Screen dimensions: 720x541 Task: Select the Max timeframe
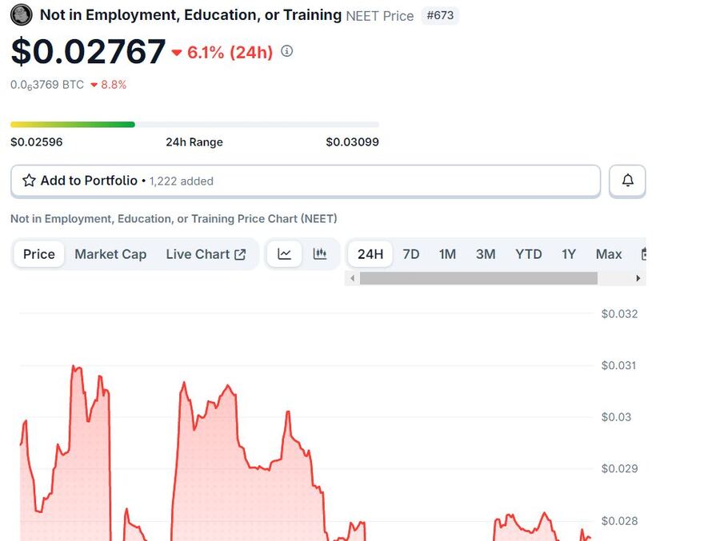pyautogui.click(x=608, y=254)
